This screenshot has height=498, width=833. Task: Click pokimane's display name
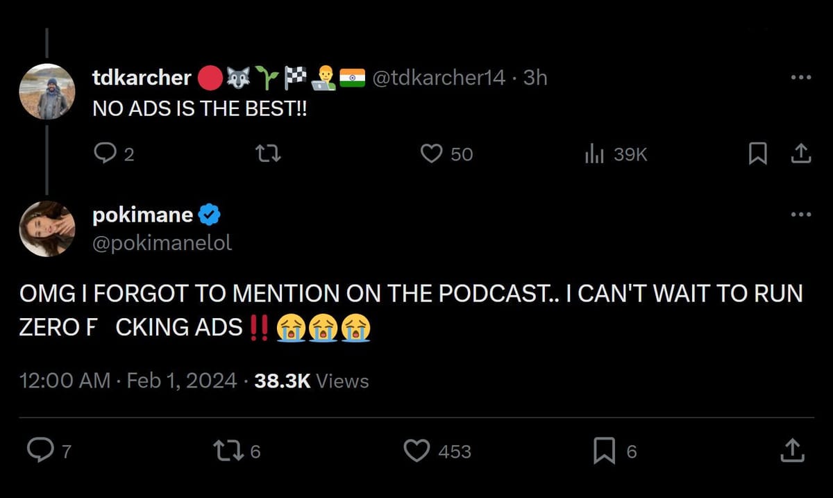coord(142,215)
